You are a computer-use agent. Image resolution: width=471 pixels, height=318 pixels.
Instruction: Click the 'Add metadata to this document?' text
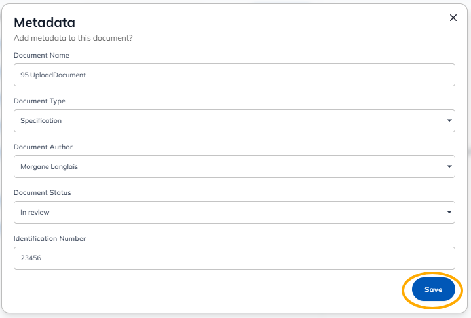[x=73, y=39]
